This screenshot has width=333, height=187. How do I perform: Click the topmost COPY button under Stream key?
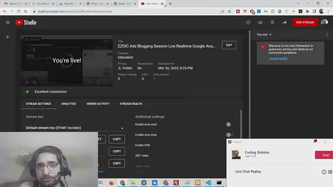click(117, 139)
